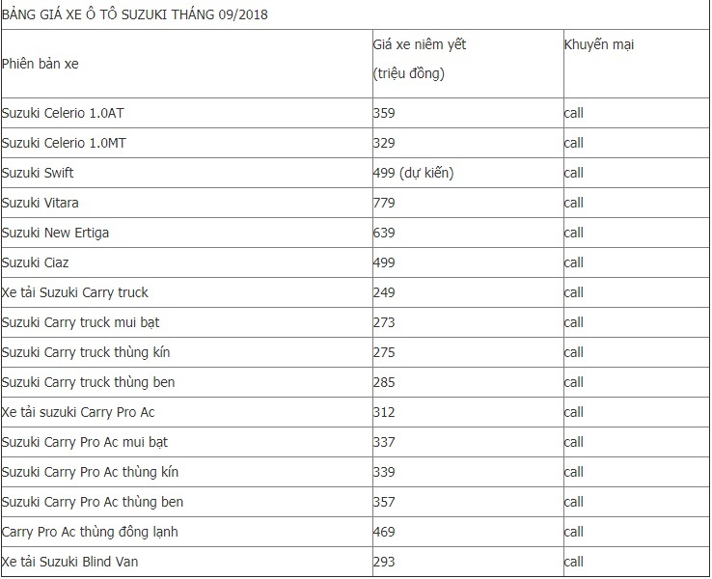
Task: Click 'call' for Carry Pro Ac thùng ben
Action: pyautogui.click(x=574, y=502)
